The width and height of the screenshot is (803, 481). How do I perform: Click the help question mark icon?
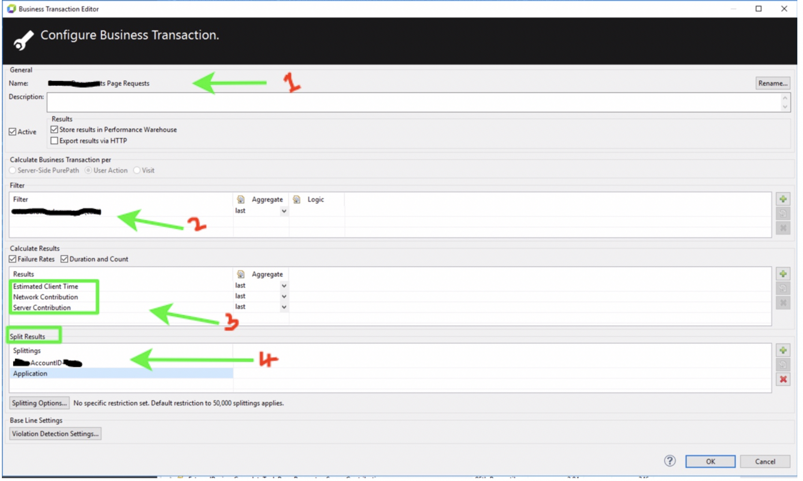[670, 461]
